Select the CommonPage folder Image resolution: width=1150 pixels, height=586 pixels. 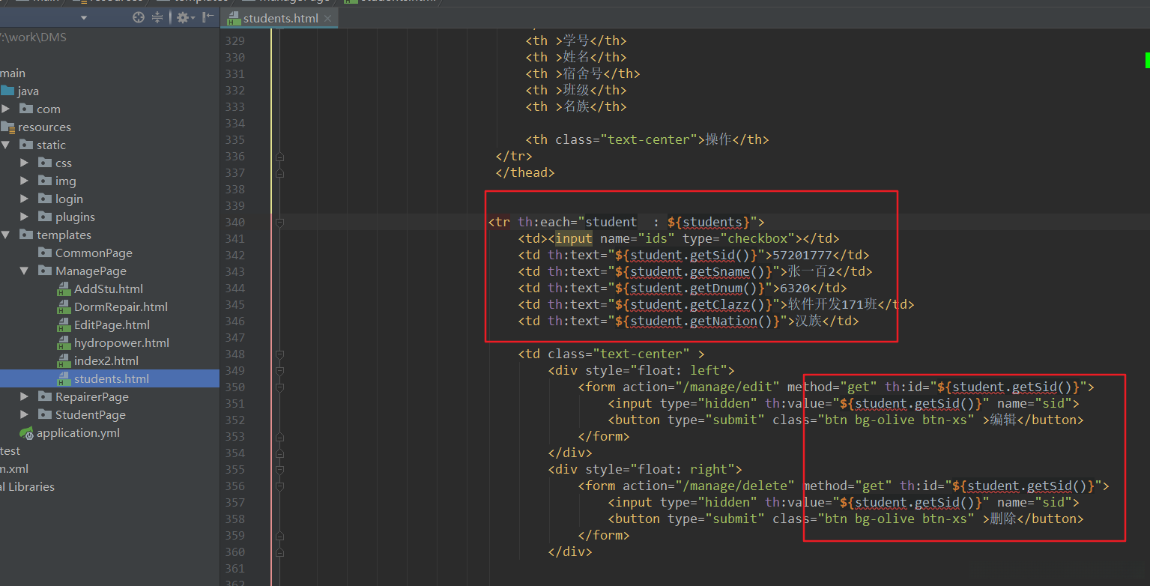pos(93,253)
